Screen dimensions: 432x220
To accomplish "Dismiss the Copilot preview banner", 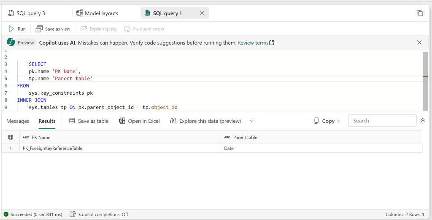I will point(419,42).
